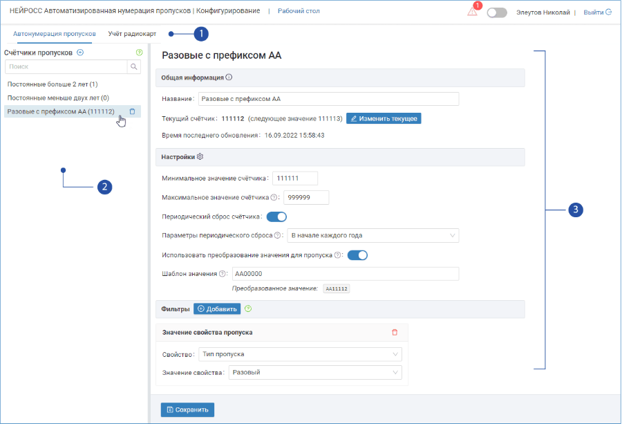Focus the Поиск search field
Viewport: 622px width, 424px height.
tap(66, 66)
